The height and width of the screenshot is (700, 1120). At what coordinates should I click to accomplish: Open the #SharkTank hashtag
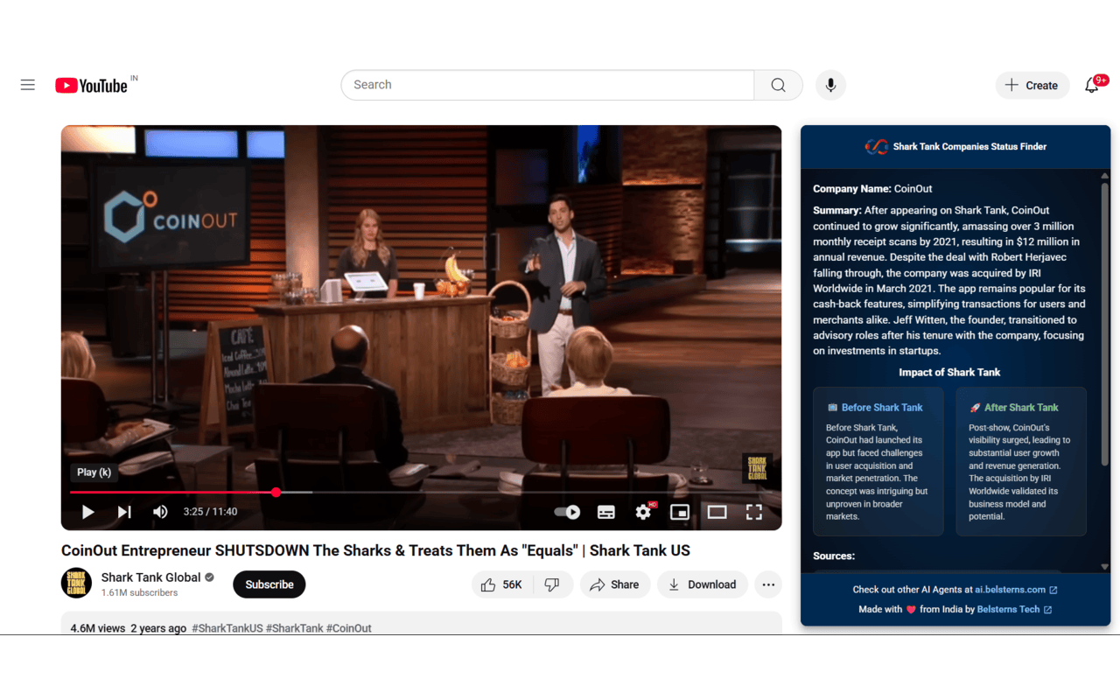tap(294, 628)
